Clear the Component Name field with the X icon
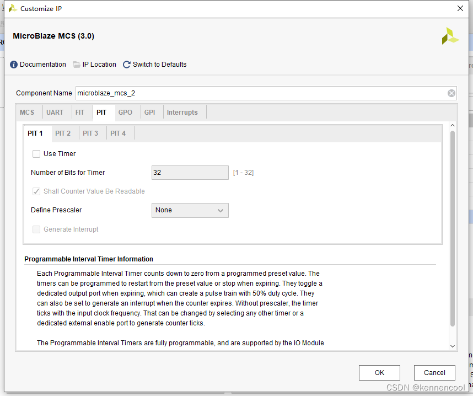Screen dimensions: 473x396 pyautogui.click(x=452, y=93)
